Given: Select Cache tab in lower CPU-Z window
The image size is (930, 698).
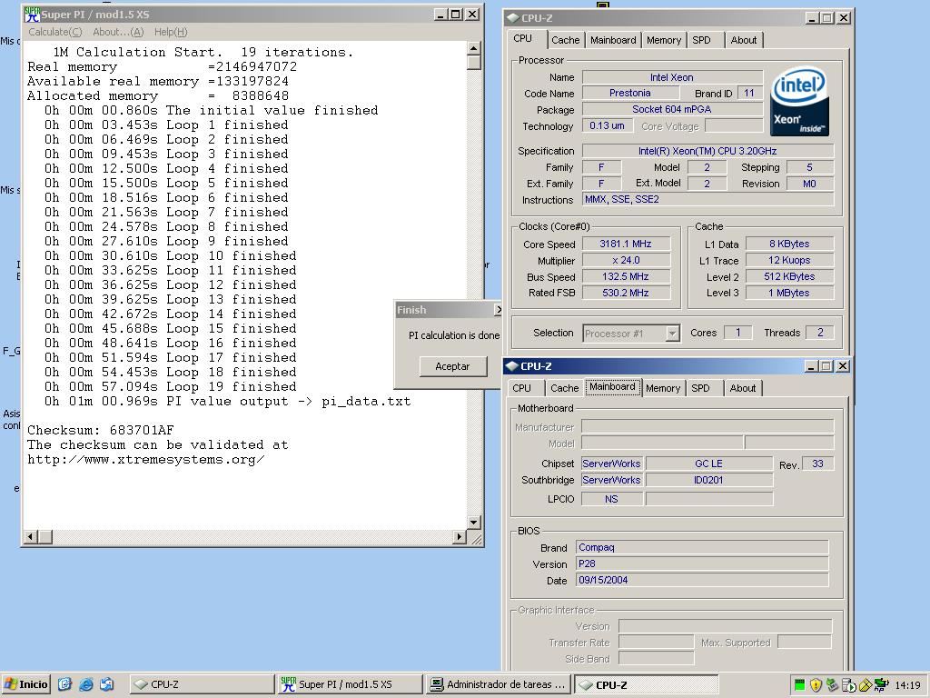Looking at the screenshot, I should pyautogui.click(x=564, y=388).
